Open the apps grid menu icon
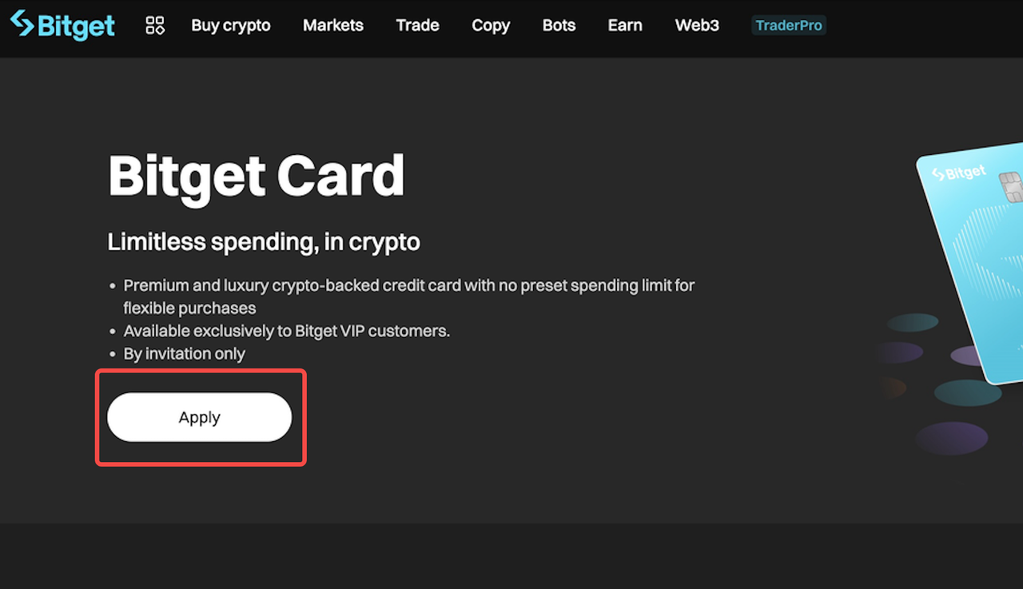The height and width of the screenshot is (589, 1023). tap(154, 25)
